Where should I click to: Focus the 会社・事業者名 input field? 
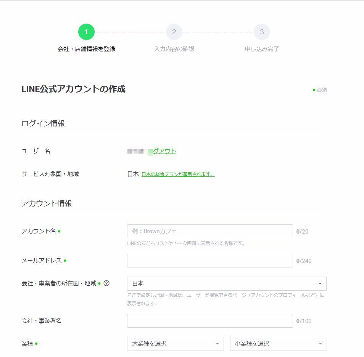210,321
